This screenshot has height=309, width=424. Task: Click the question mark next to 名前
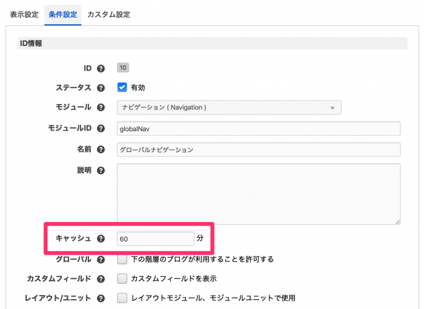101,149
